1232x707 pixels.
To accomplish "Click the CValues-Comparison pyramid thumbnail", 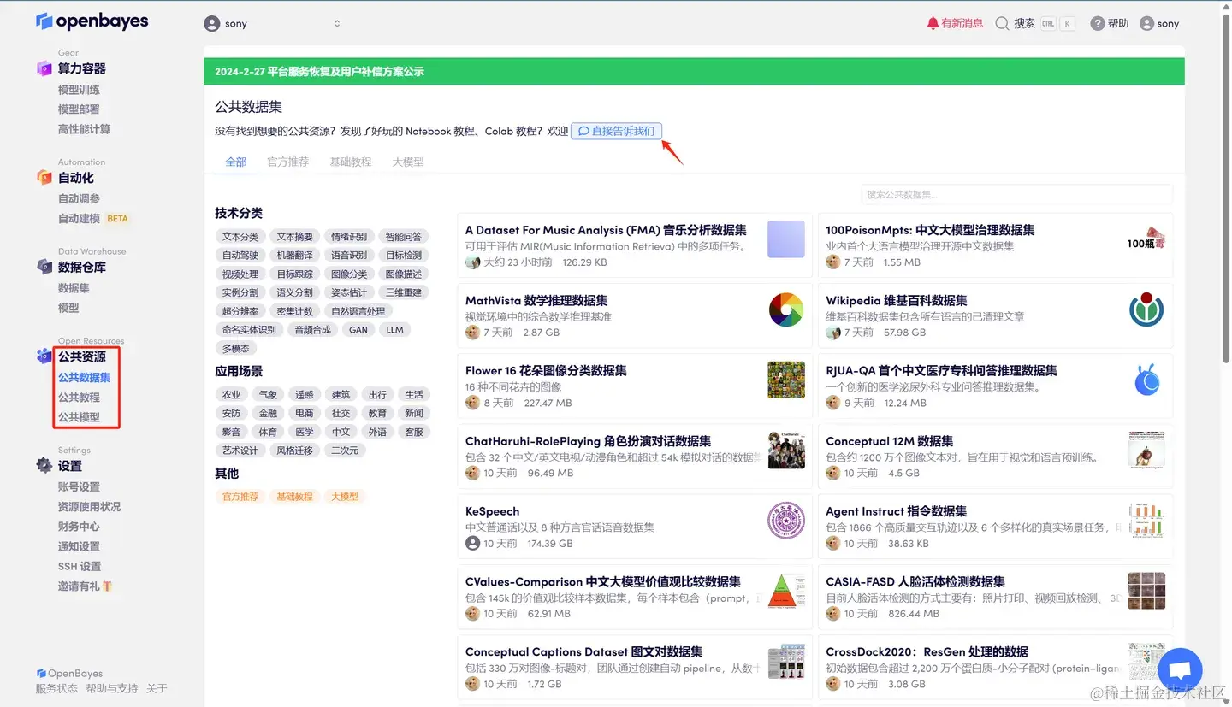I will pyautogui.click(x=785, y=590).
